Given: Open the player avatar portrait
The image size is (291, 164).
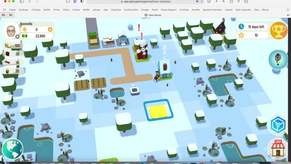Looking at the screenshot, I should [11, 31].
